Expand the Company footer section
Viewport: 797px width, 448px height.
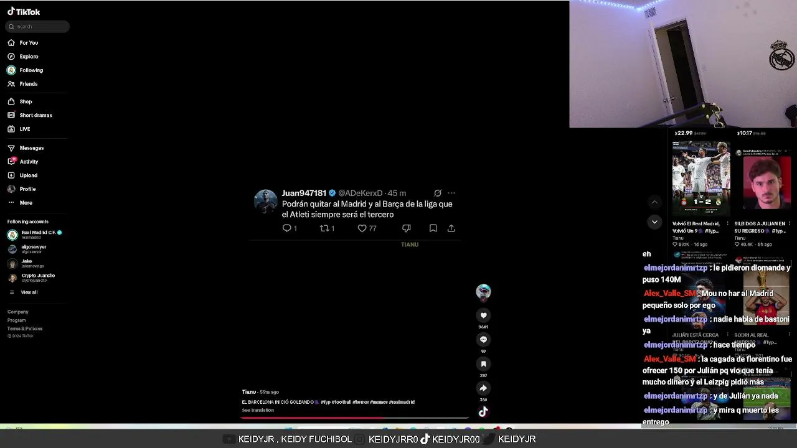[x=18, y=312]
